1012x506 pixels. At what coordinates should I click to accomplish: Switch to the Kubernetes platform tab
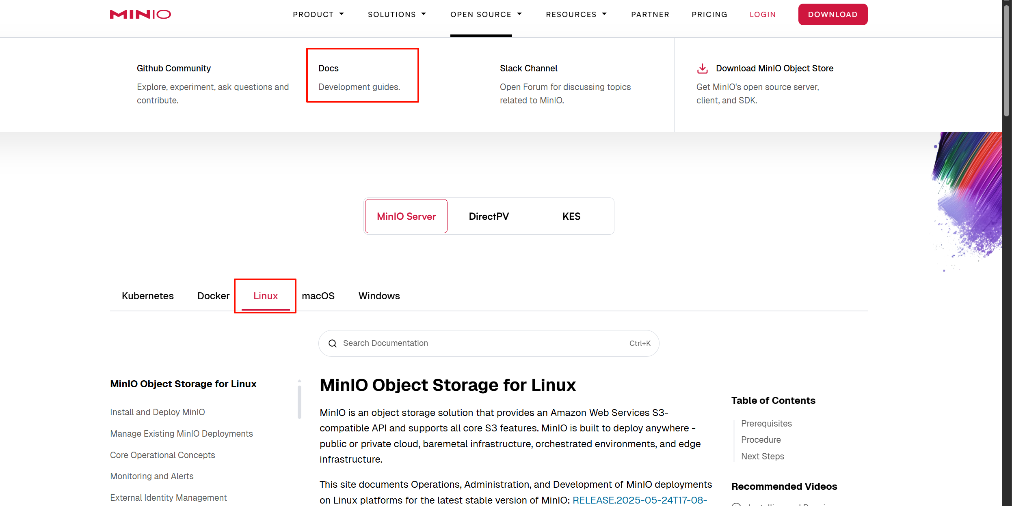[148, 296]
